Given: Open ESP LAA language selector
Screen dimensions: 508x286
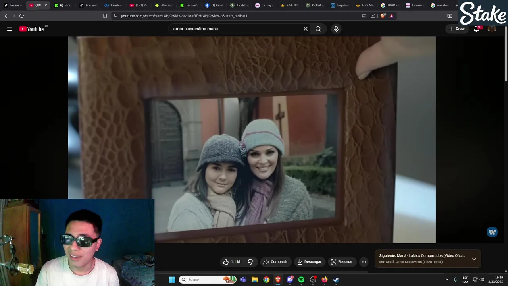Looking at the screenshot, I should pyautogui.click(x=465, y=280).
